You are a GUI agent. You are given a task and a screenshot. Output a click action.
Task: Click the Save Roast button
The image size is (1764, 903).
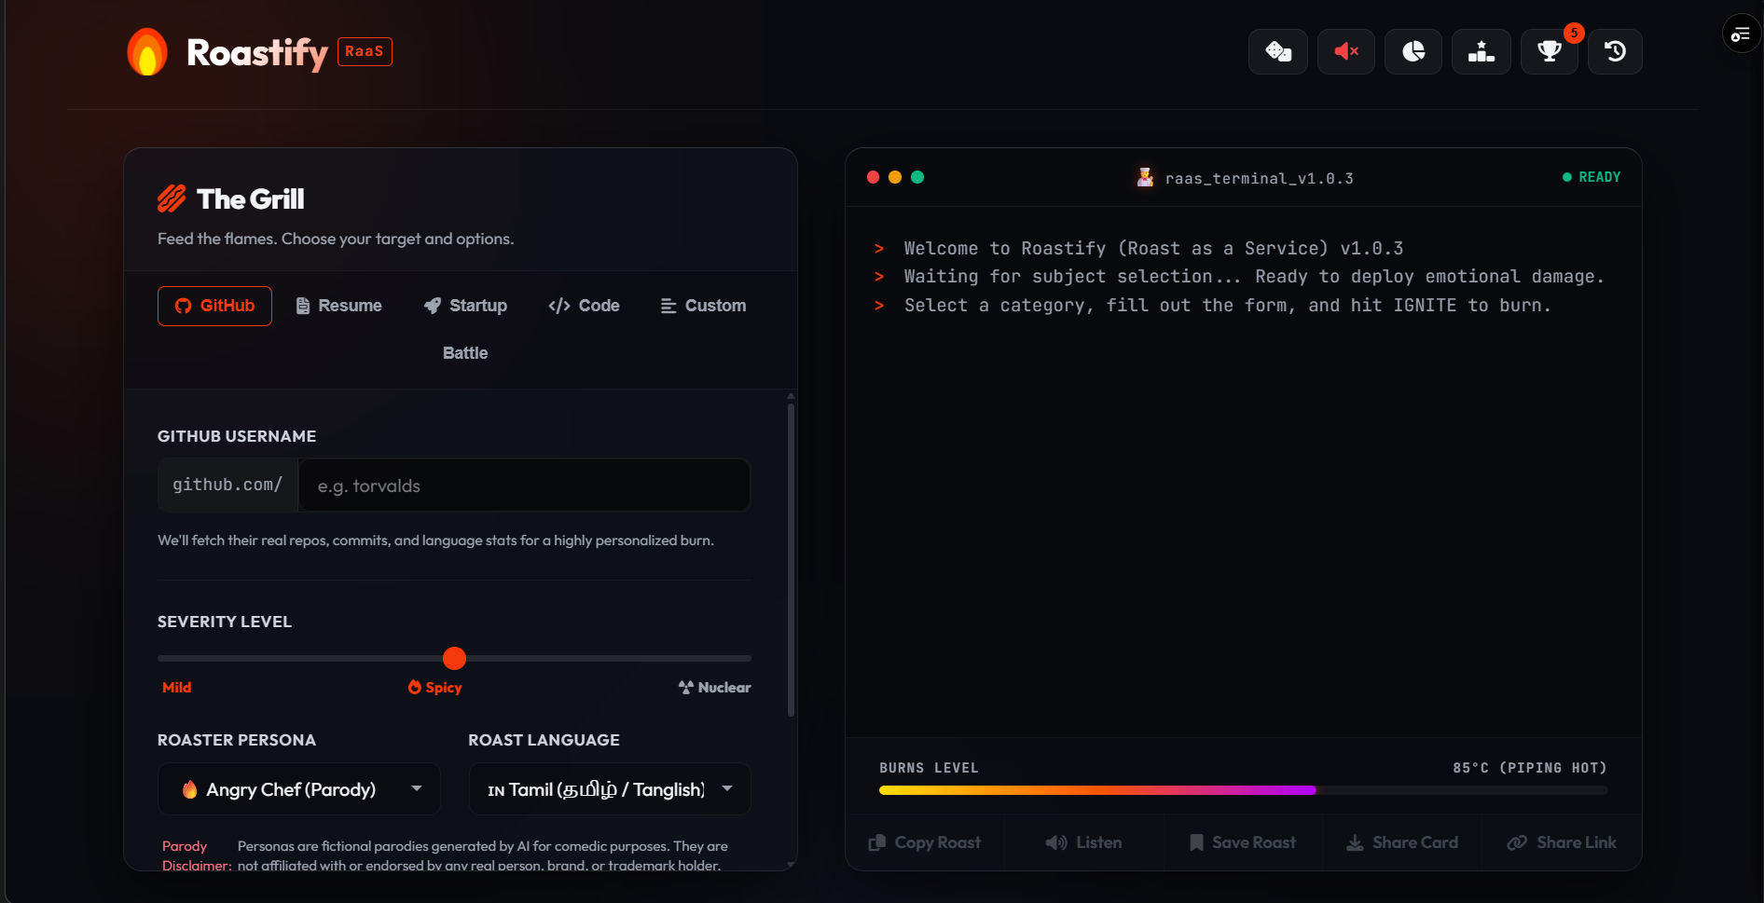coord(1243,842)
